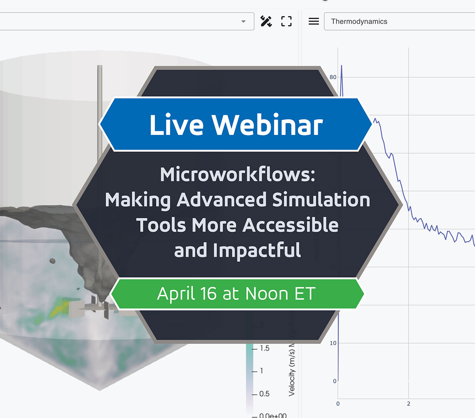The image size is (475, 418).
Task: Enter fullscreen using the expand icon
Action: coord(286,21)
